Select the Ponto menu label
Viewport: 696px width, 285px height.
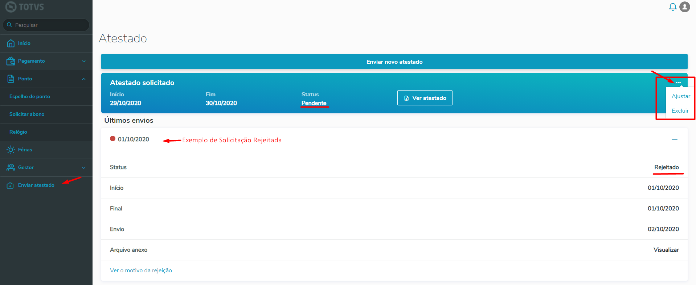point(25,79)
